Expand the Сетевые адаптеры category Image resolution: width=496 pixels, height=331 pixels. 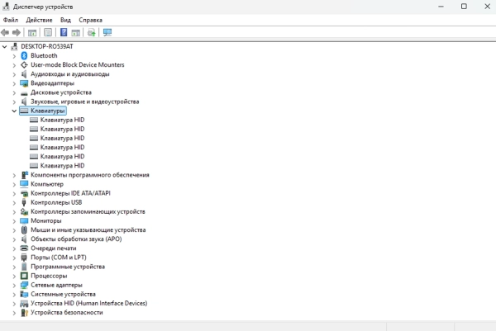14,286
